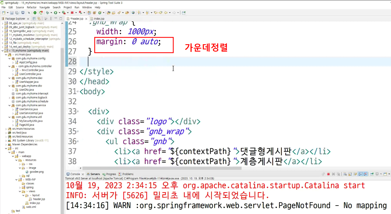Collapse the com.gdu.myhome.service package
Viewport: 391px width, 214px height.
coord(10,105)
